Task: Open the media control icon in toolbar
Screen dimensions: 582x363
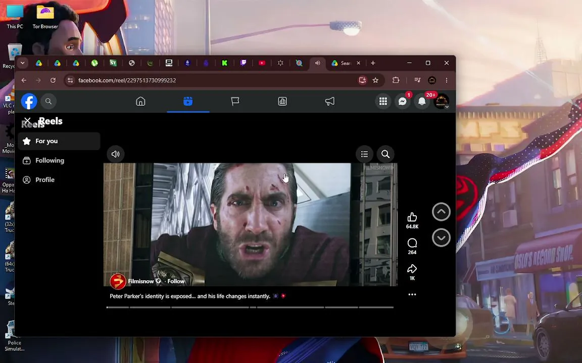Action: [417, 80]
